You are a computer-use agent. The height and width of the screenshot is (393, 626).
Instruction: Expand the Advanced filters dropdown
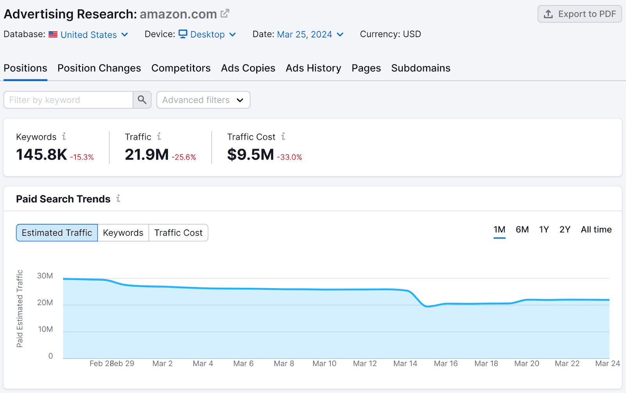click(x=203, y=100)
